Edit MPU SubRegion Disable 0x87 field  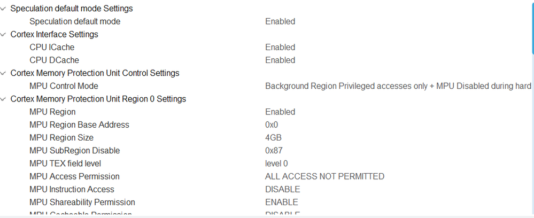tap(274, 150)
